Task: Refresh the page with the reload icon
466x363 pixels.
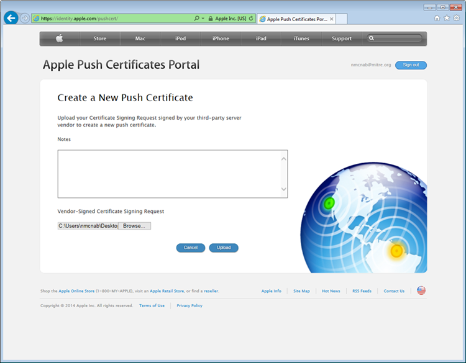Action: point(251,19)
